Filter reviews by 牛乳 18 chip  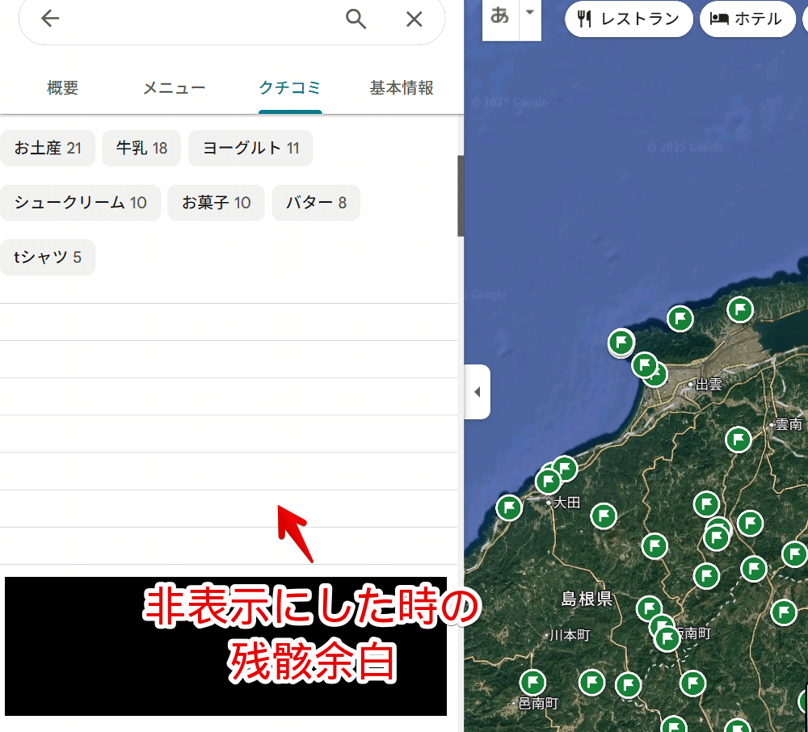point(141,149)
